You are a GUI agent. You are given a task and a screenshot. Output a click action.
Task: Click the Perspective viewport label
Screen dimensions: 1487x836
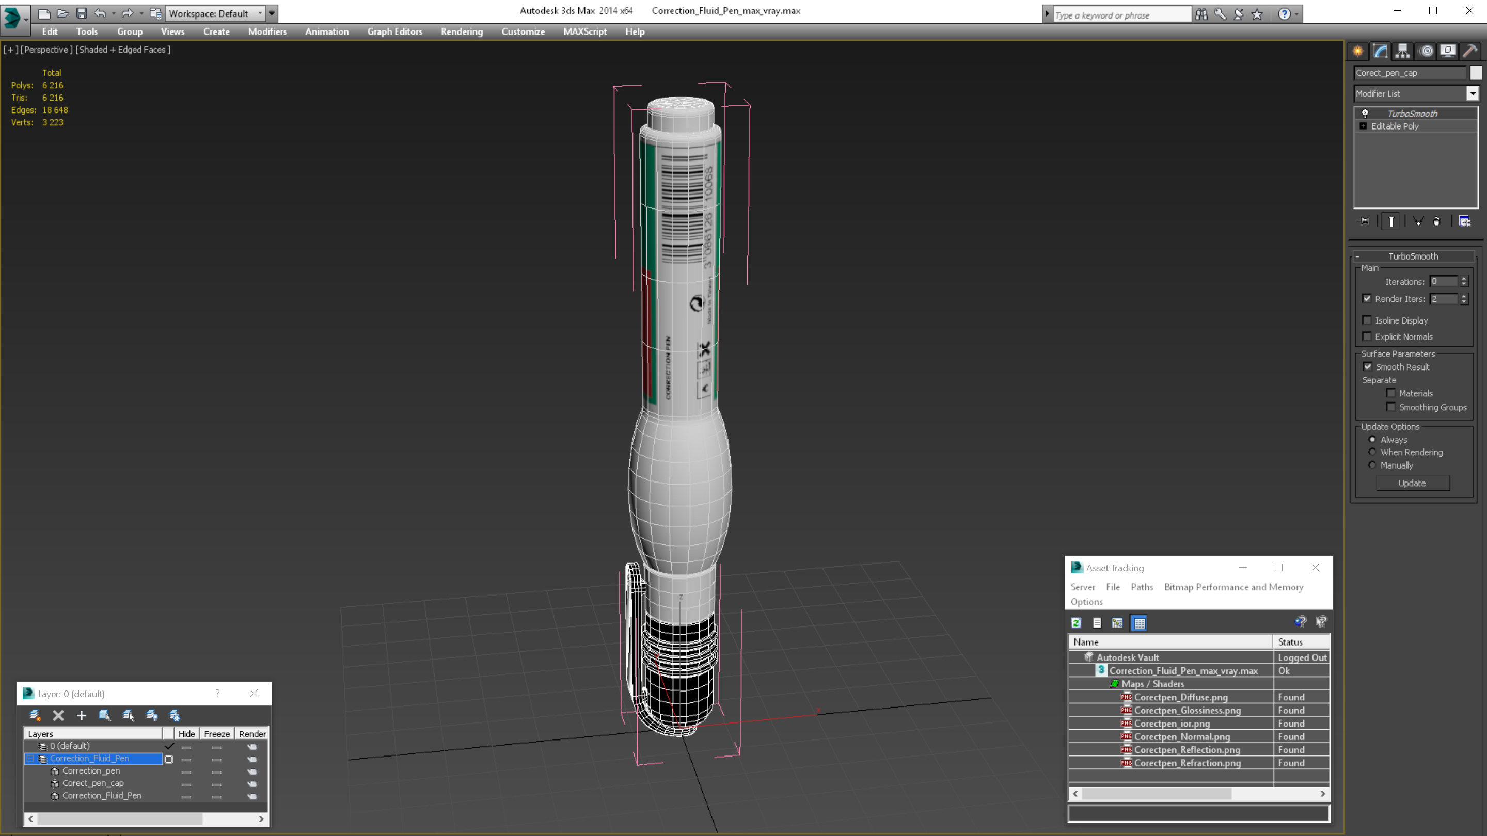click(x=47, y=50)
